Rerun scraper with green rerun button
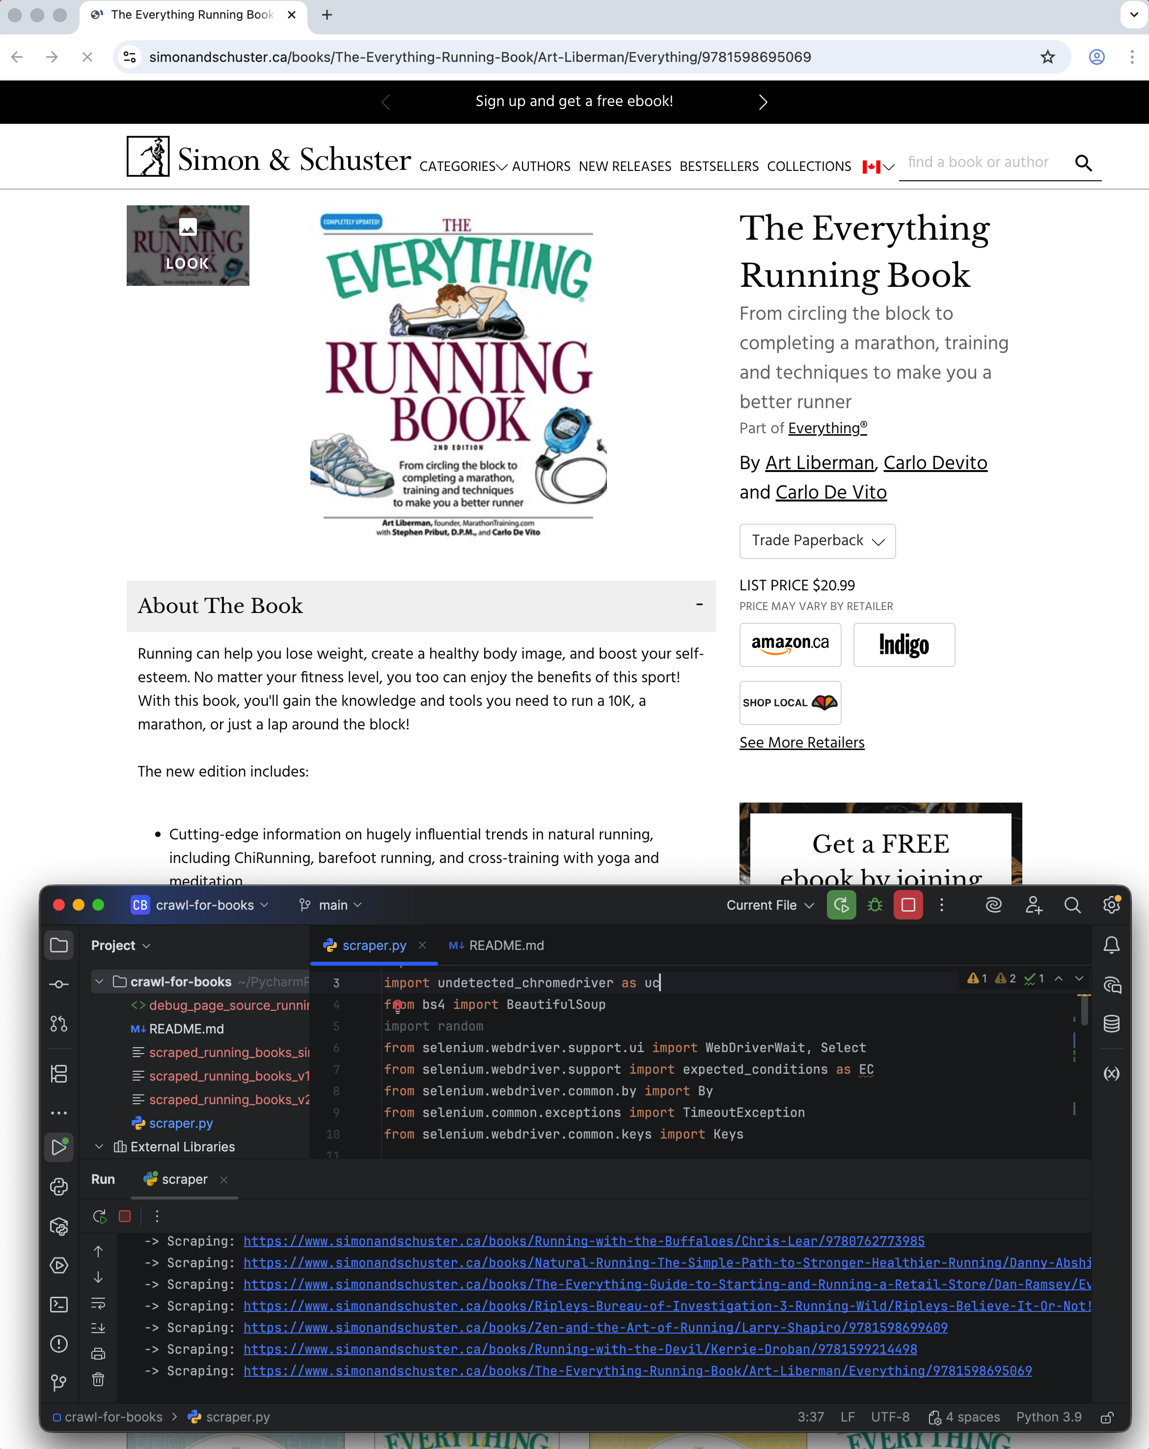 [841, 905]
